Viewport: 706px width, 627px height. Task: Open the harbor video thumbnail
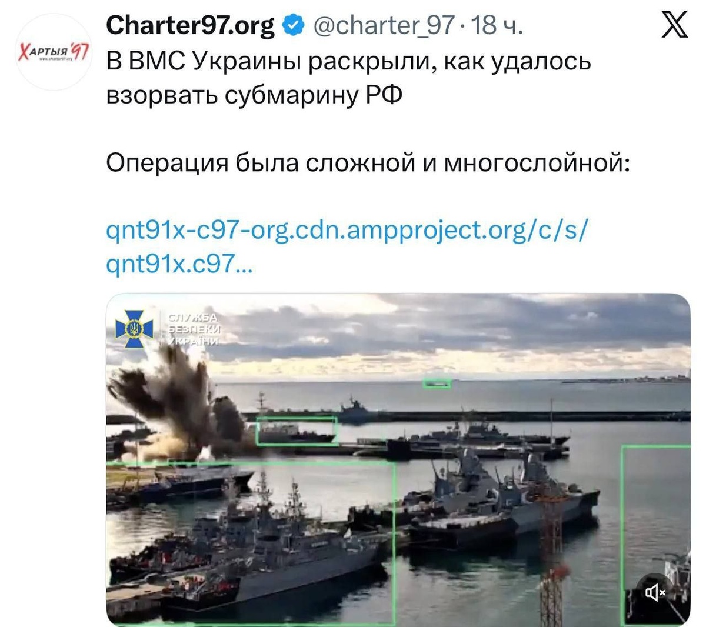point(398,459)
